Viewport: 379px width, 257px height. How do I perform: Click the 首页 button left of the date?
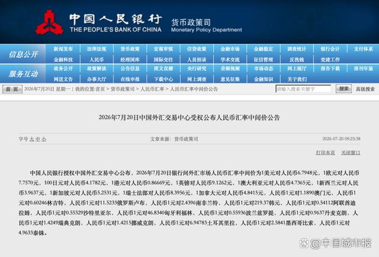click(12, 89)
